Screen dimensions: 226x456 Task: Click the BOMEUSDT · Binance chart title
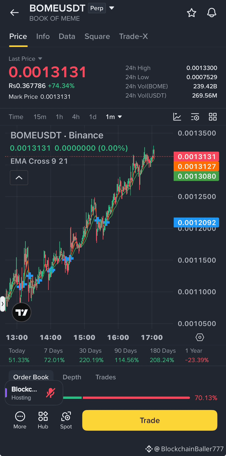(x=57, y=135)
